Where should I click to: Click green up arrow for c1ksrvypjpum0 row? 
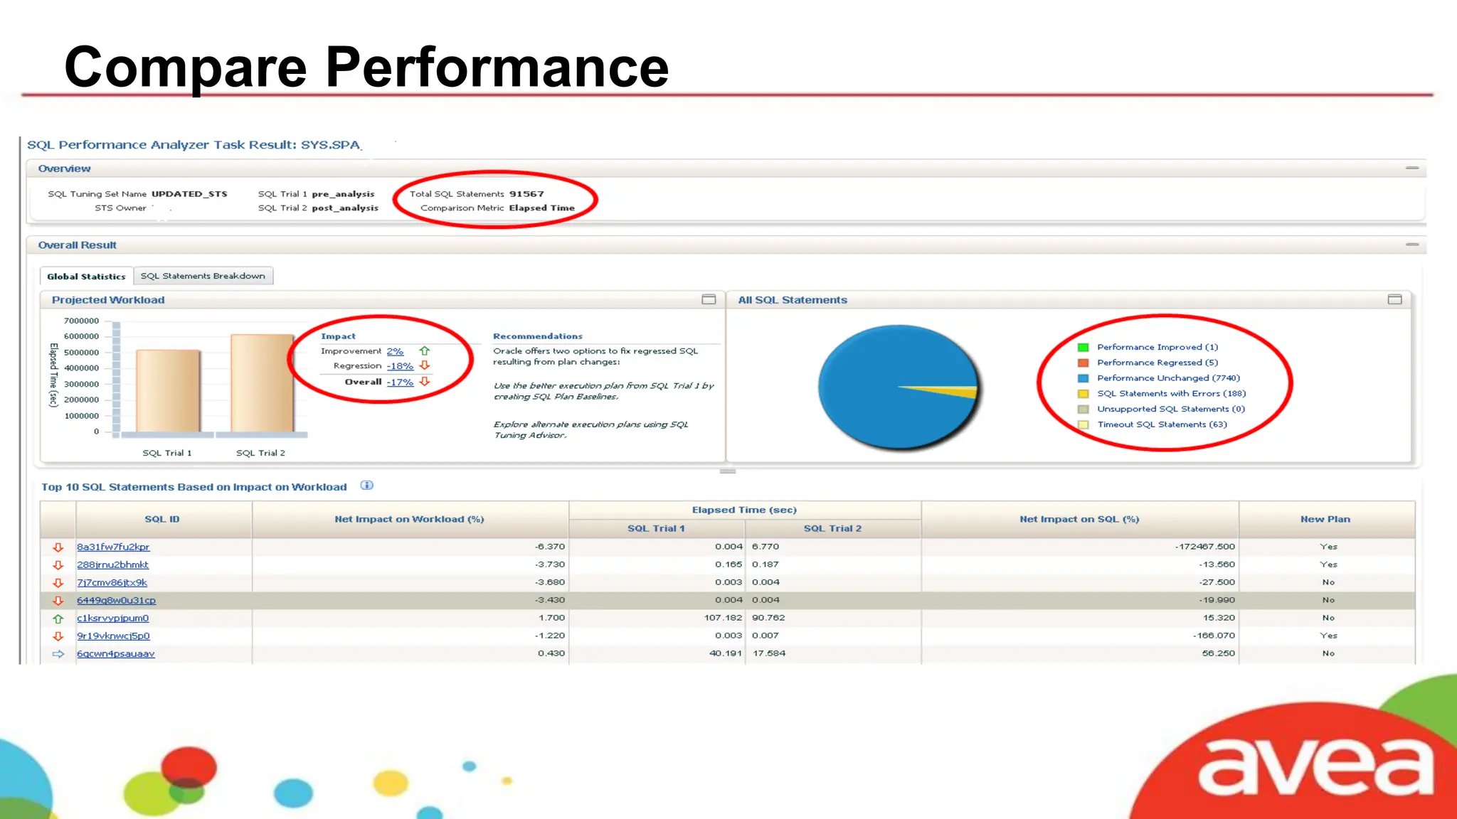click(x=58, y=619)
